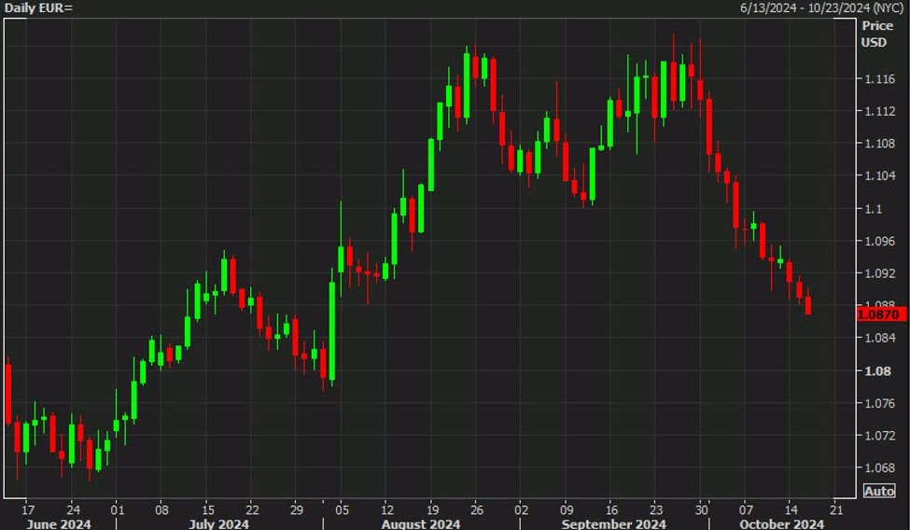Click the 05 date tick on the time axis
The height and width of the screenshot is (530, 910).
tap(342, 510)
